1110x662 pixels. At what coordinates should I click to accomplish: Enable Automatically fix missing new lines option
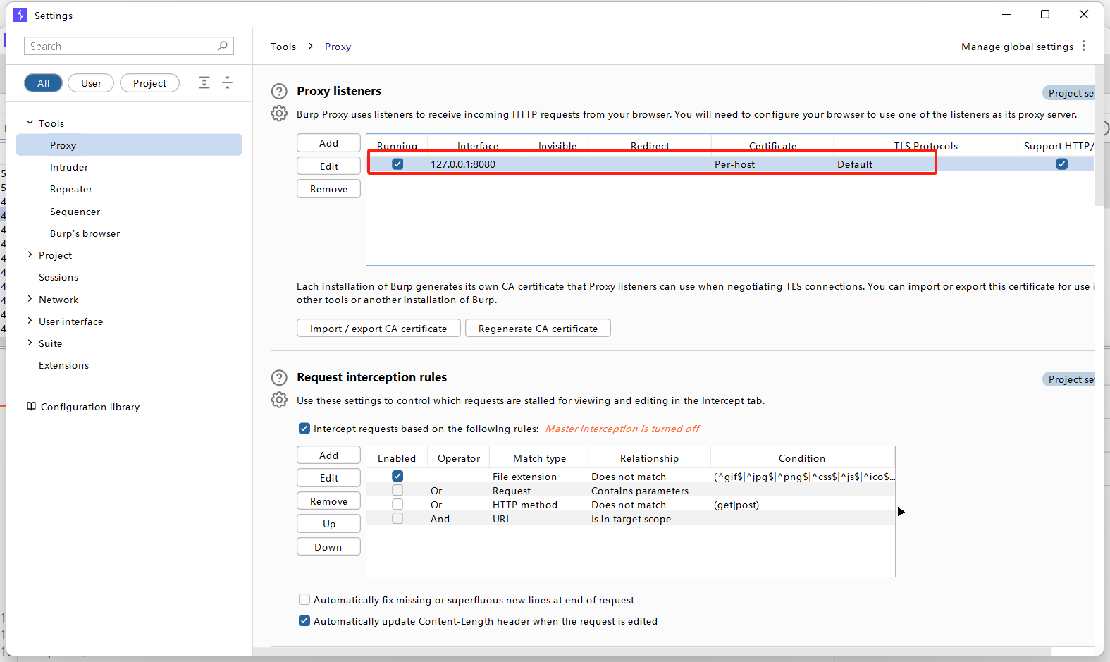304,600
